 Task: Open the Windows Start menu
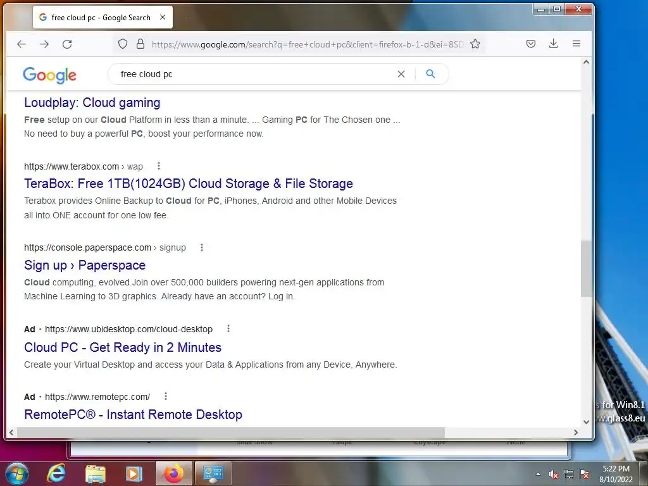[17, 473]
